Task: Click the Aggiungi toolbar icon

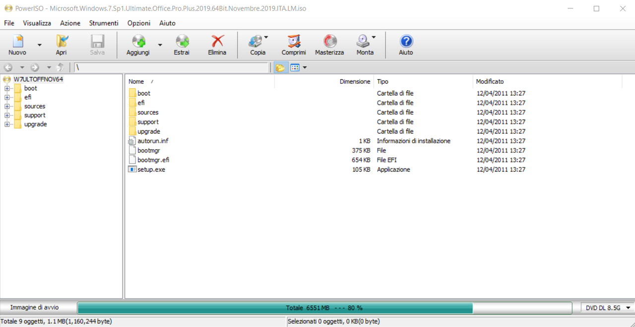Action: [138, 42]
